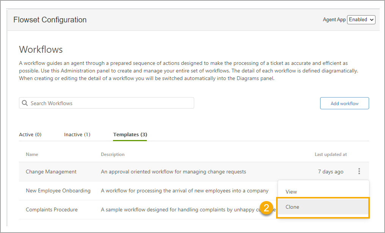Click the Search Workflows input field
The image size is (385, 233).
107,103
